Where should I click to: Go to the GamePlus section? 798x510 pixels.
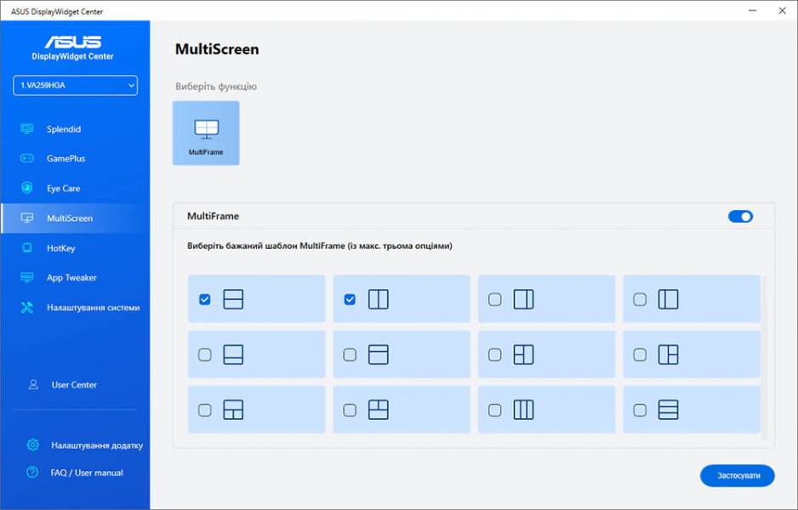(x=76, y=159)
